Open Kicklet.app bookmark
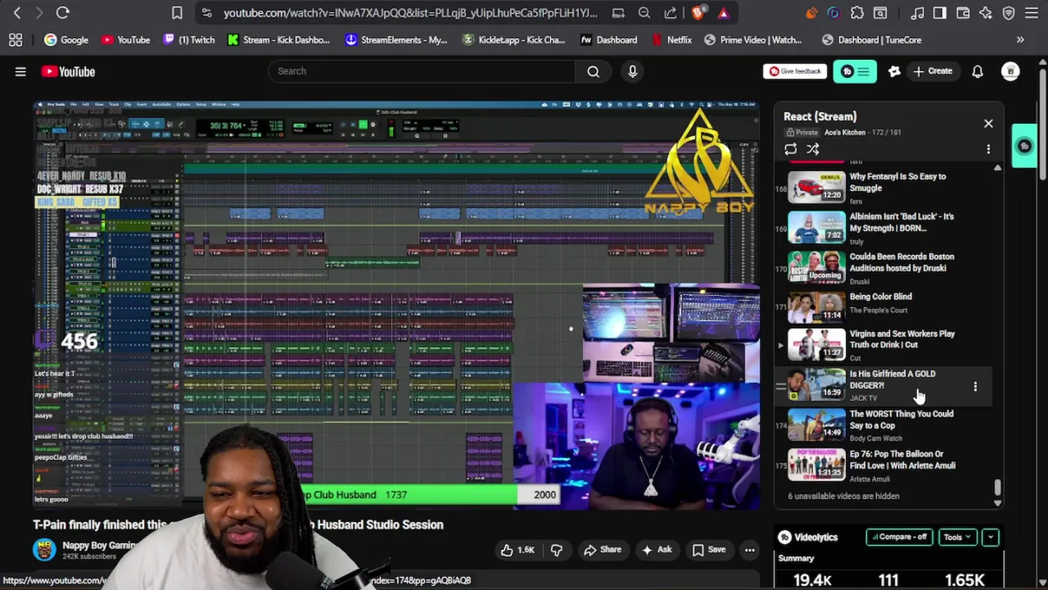The image size is (1048, 590). [x=513, y=39]
